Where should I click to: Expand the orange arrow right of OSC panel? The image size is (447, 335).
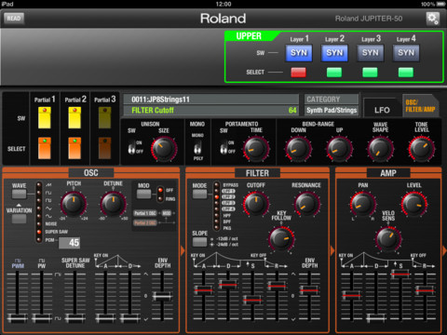pos(183,250)
